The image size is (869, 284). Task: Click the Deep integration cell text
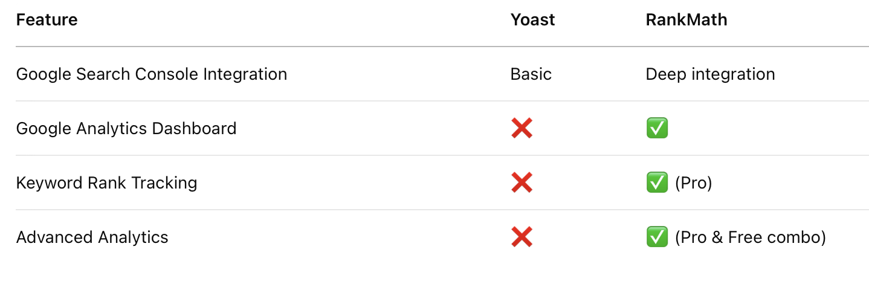tap(711, 74)
